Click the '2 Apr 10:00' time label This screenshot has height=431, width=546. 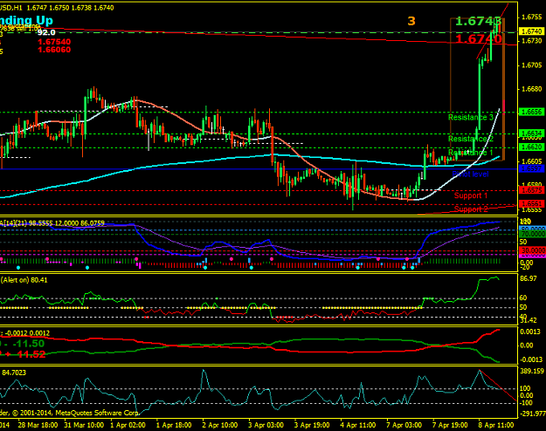[220, 425]
